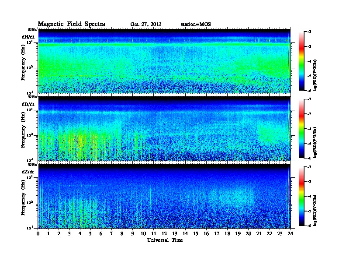Screen dimensions: 346x268
Task: Select the "Oct. 27, 2013" date text
Action: click(x=146, y=25)
